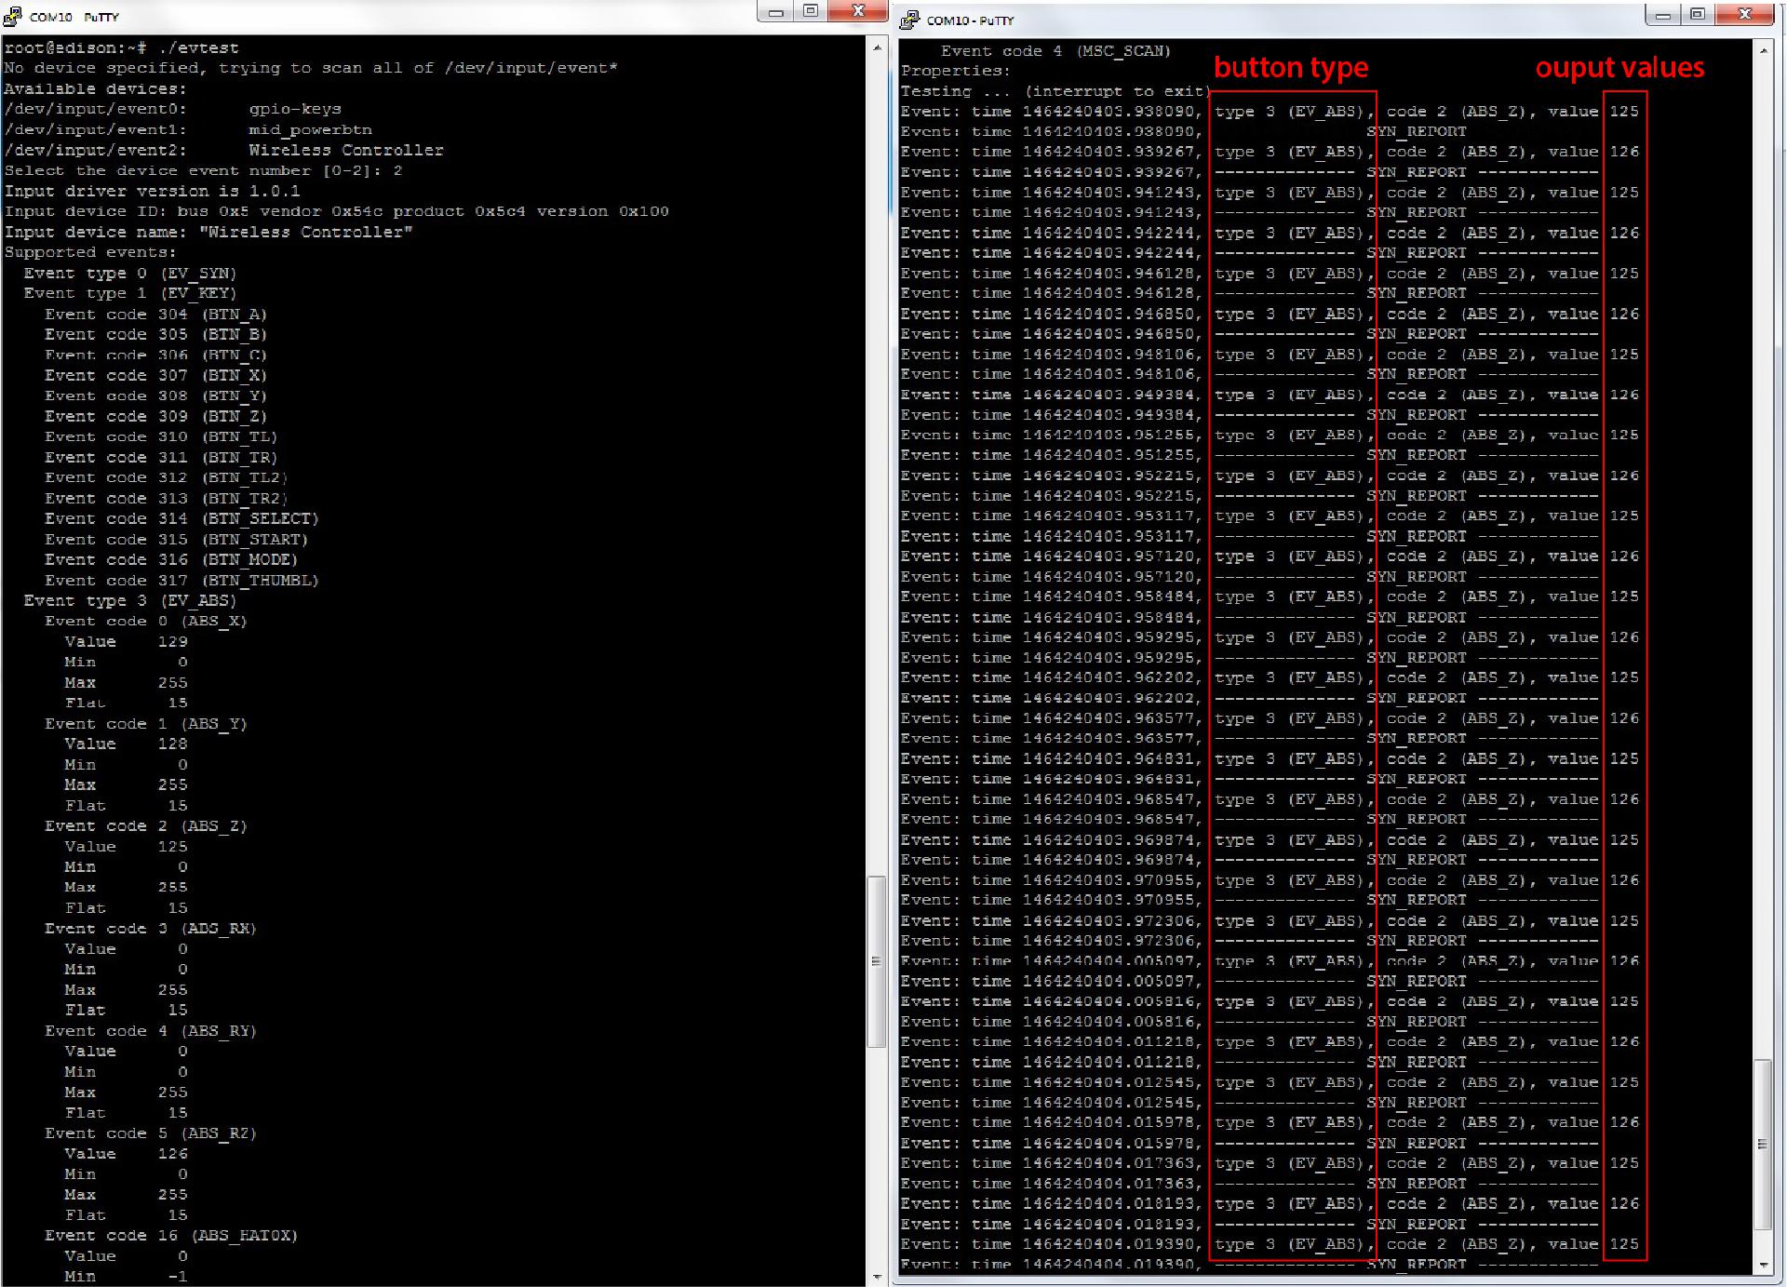Click the 'root@edison:~# ./evtest' command line
This screenshot has height=1287, width=1787.
point(121,47)
